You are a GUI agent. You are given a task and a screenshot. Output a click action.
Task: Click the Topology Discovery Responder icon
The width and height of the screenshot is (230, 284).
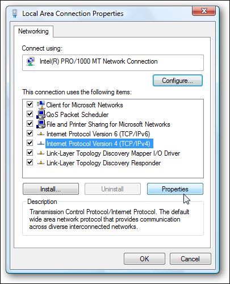41,163
